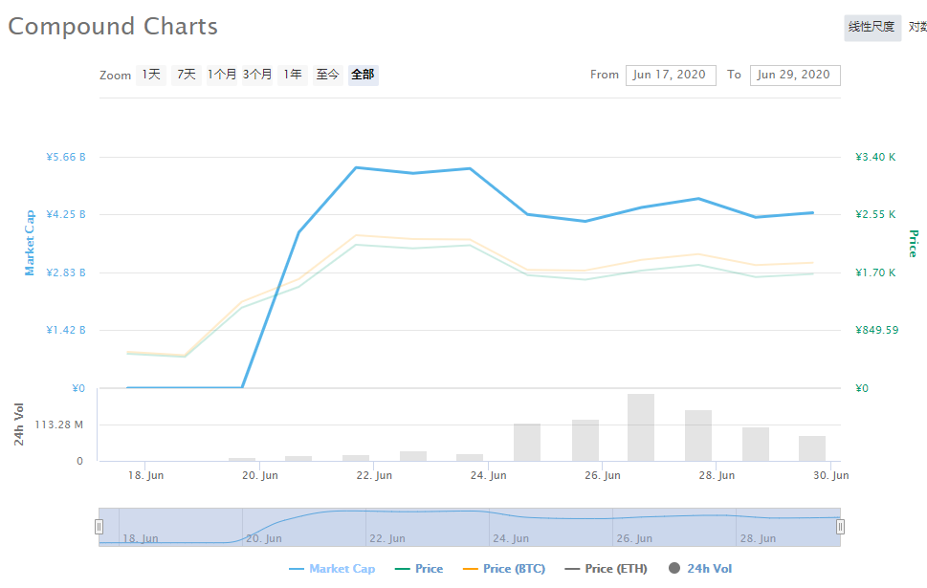Screen dimensions: 927x588
Task: Set zoom to 1个月
Action: point(221,75)
